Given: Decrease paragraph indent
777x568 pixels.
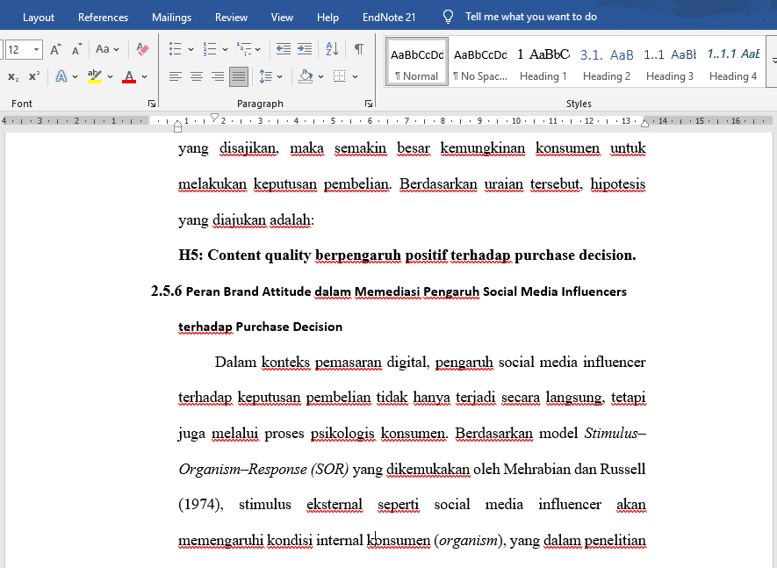Looking at the screenshot, I should (x=284, y=49).
